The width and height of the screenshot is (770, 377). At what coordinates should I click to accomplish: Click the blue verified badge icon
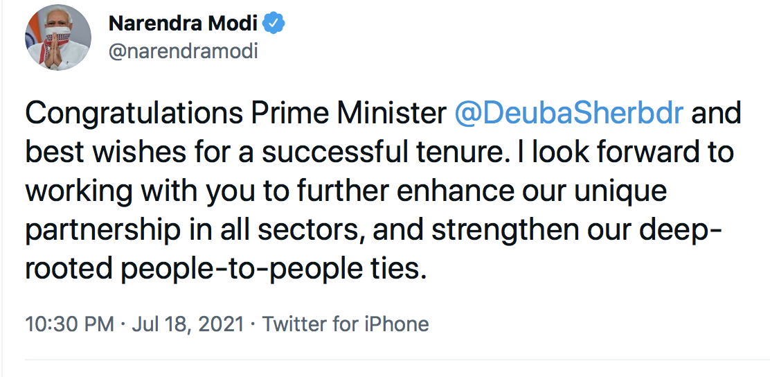tap(276, 23)
